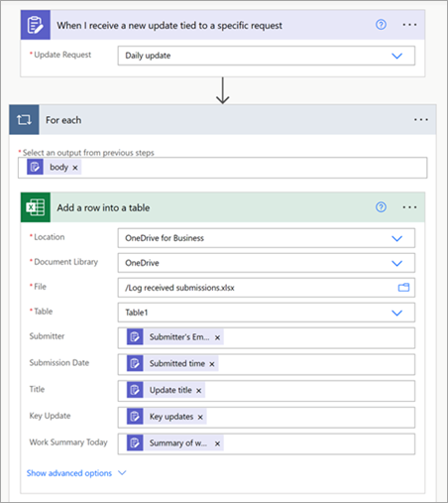Screen dimensions: 448x503
Task: Click the For each loop icon
Action: coord(24,120)
